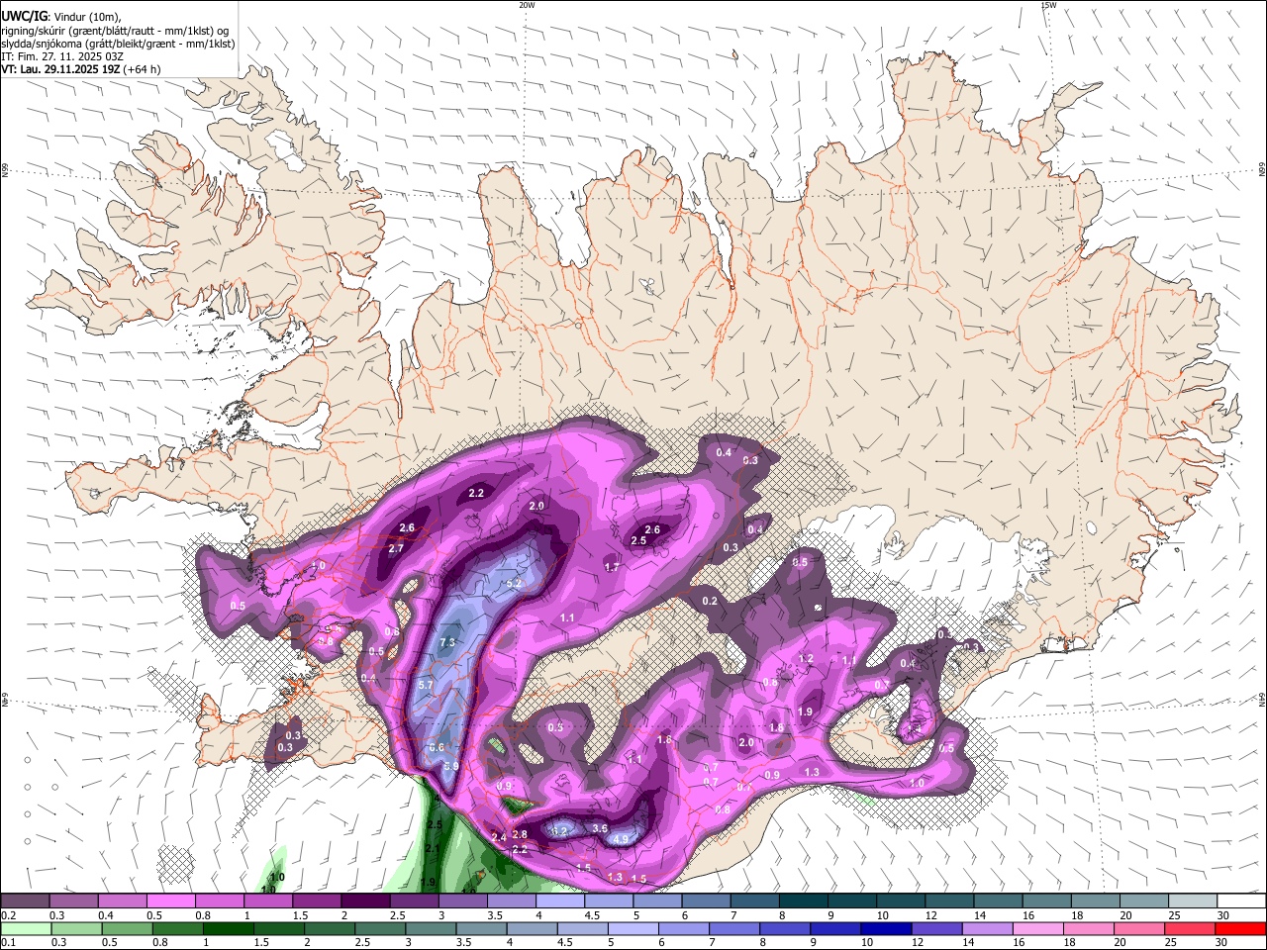Click the 5.9 precipitation value on the map
The image size is (1267, 950).
(x=451, y=766)
